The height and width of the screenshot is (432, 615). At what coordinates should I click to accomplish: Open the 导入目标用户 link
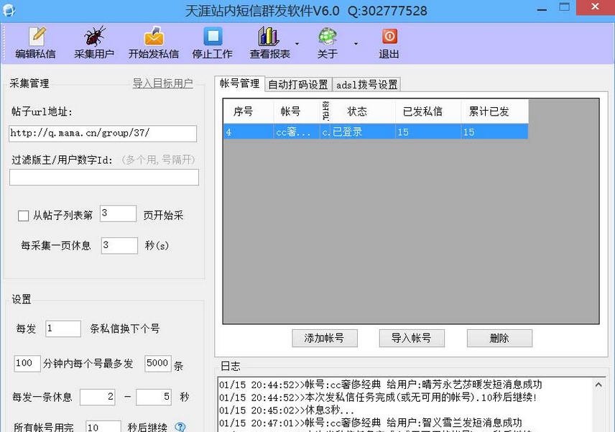(x=162, y=83)
